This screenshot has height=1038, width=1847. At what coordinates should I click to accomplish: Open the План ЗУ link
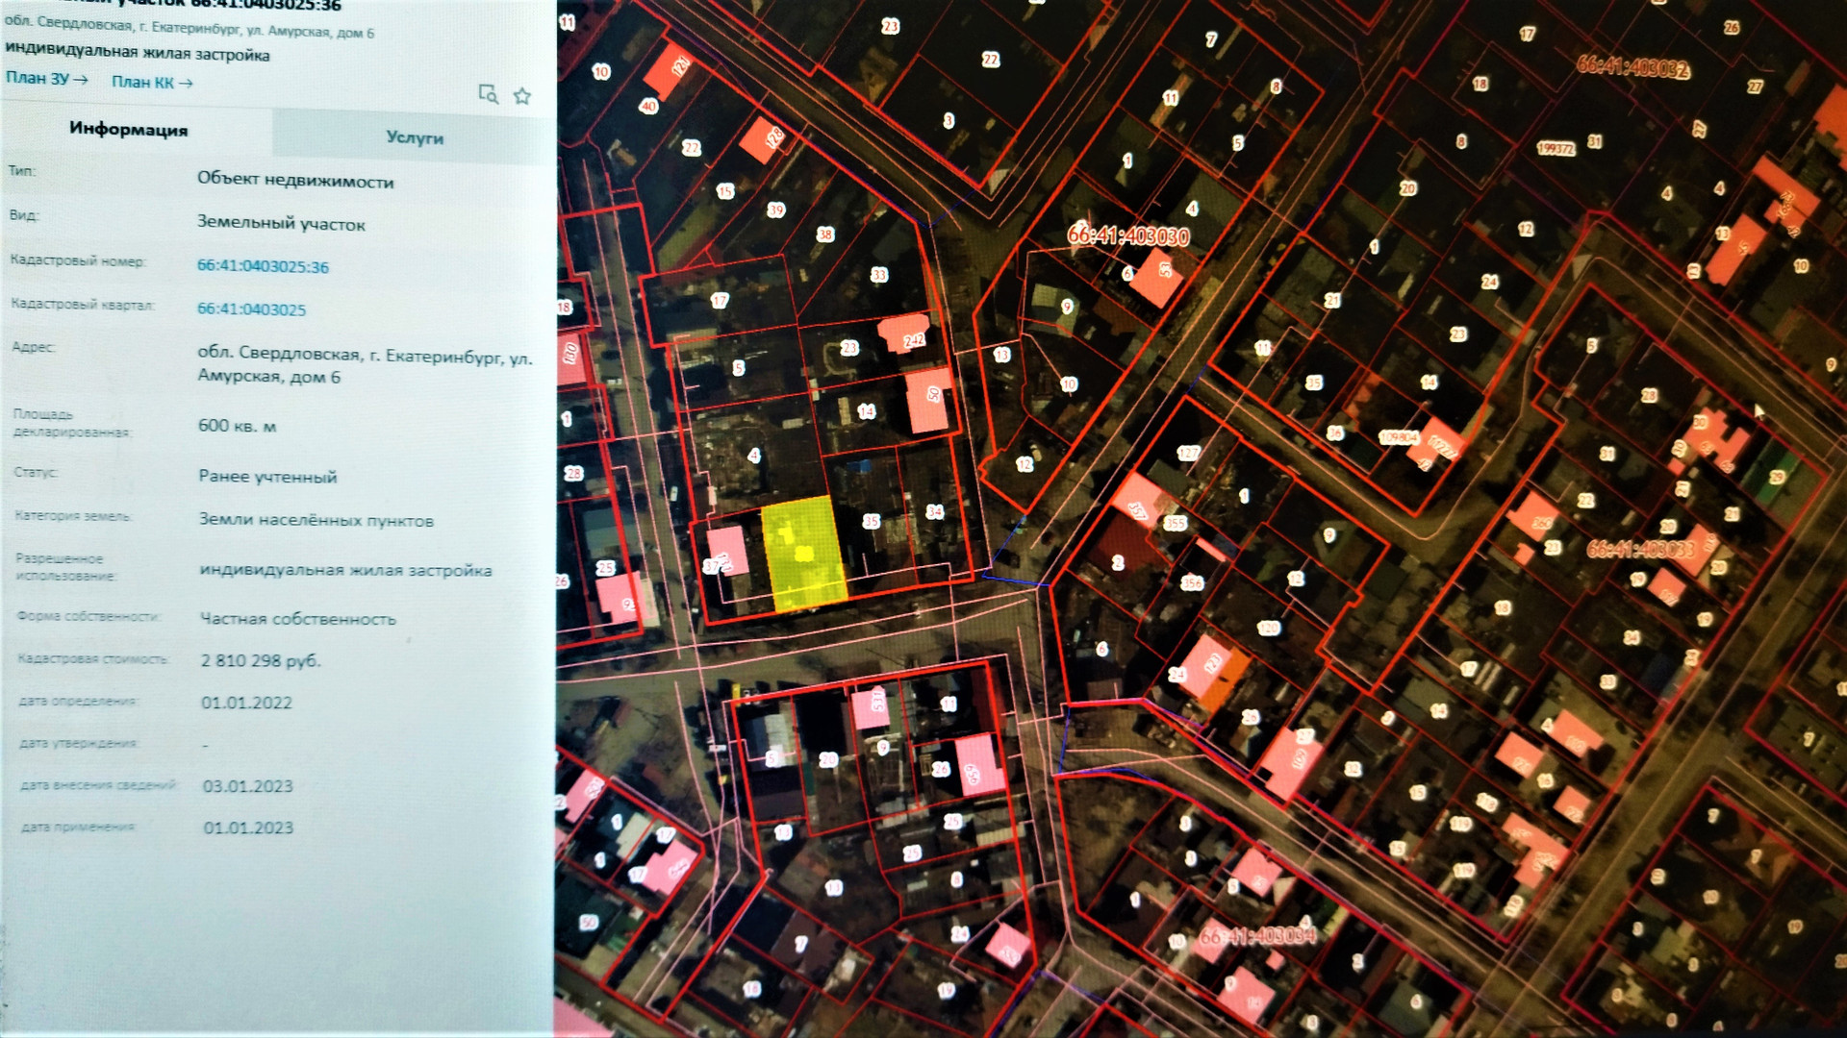click(46, 79)
